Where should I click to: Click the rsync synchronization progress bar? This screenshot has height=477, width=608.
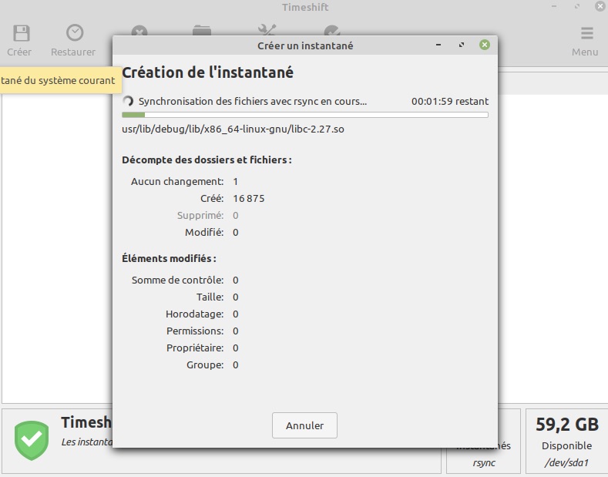click(x=304, y=116)
